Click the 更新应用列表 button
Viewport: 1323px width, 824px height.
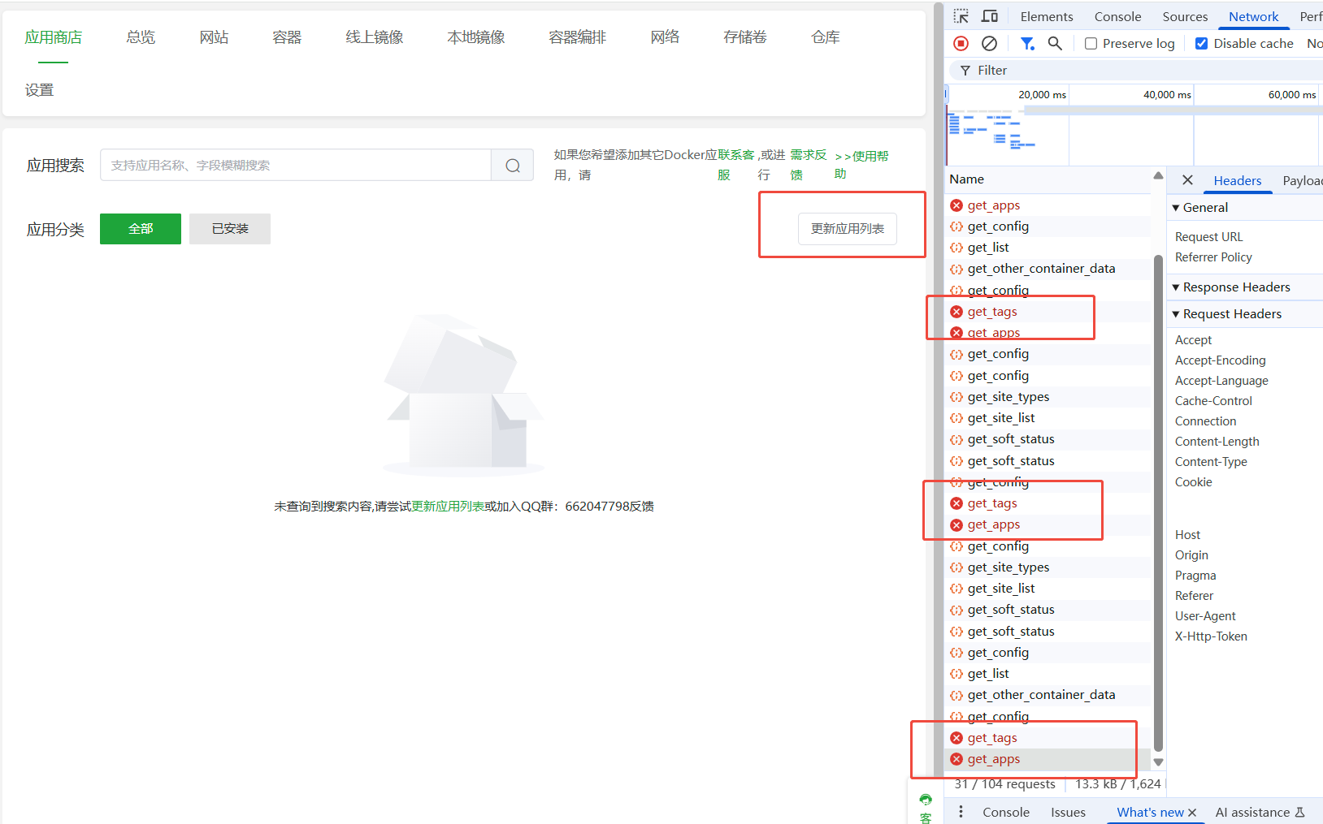[848, 229]
